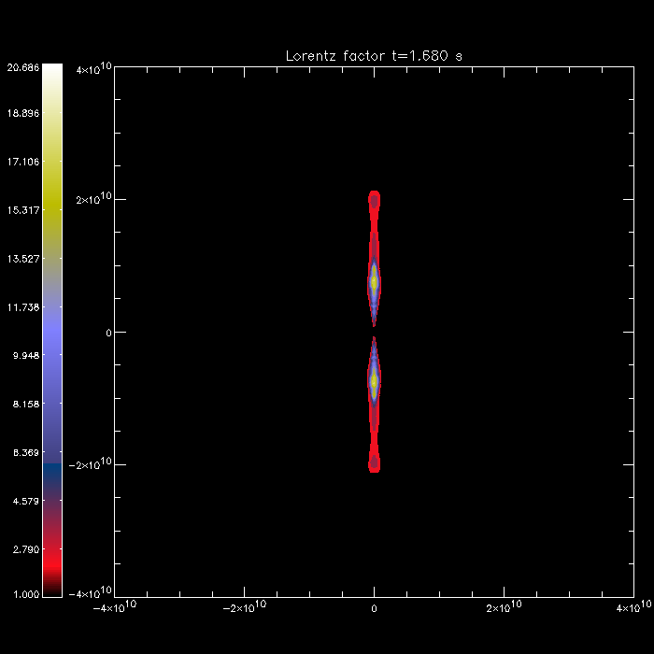Click the colorbar label 9.948
654x654 pixels.
click(26, 355)
